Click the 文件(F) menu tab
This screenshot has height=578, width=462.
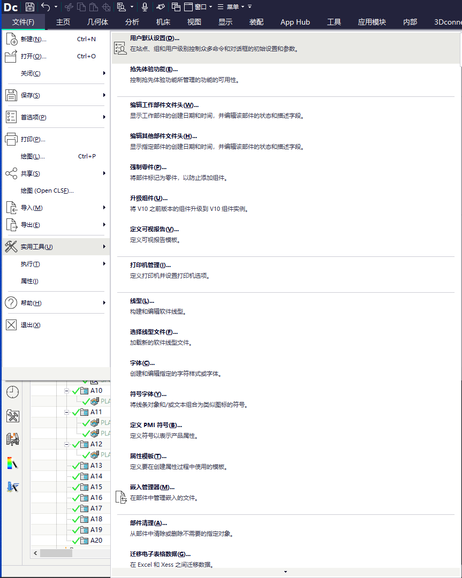click(23, 22)
